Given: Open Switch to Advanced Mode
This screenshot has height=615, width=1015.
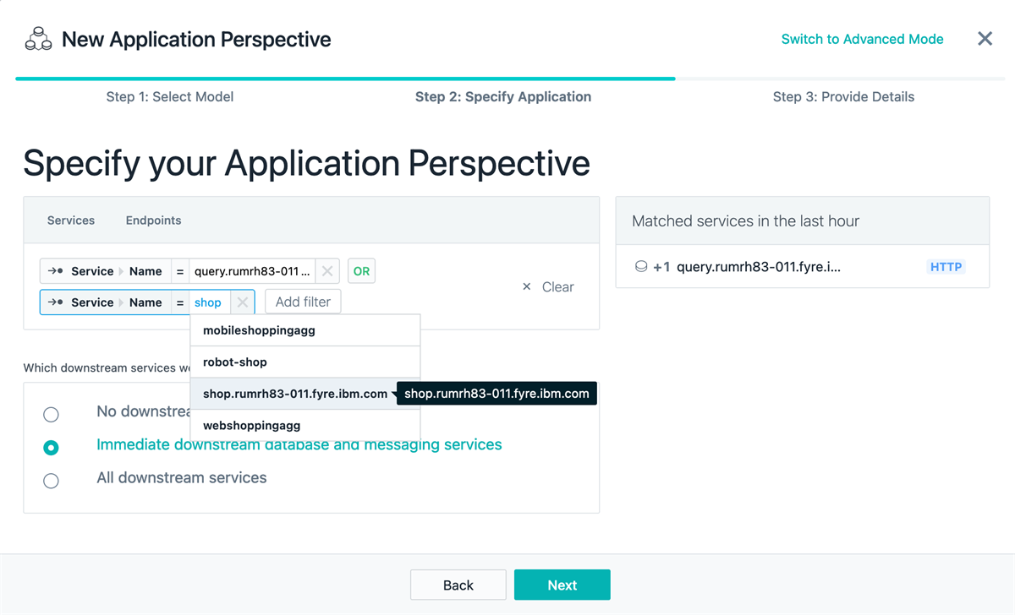Looking at the screenshot, I should (862, 38).
